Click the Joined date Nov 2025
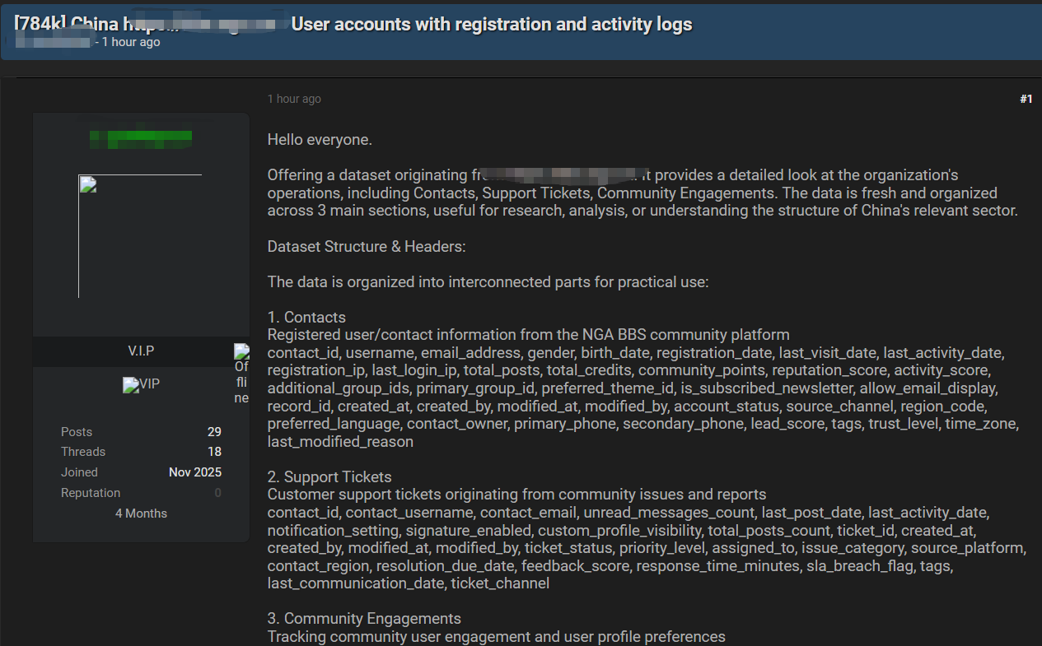The image size is (1042, 646). click(x=194, y=472)
